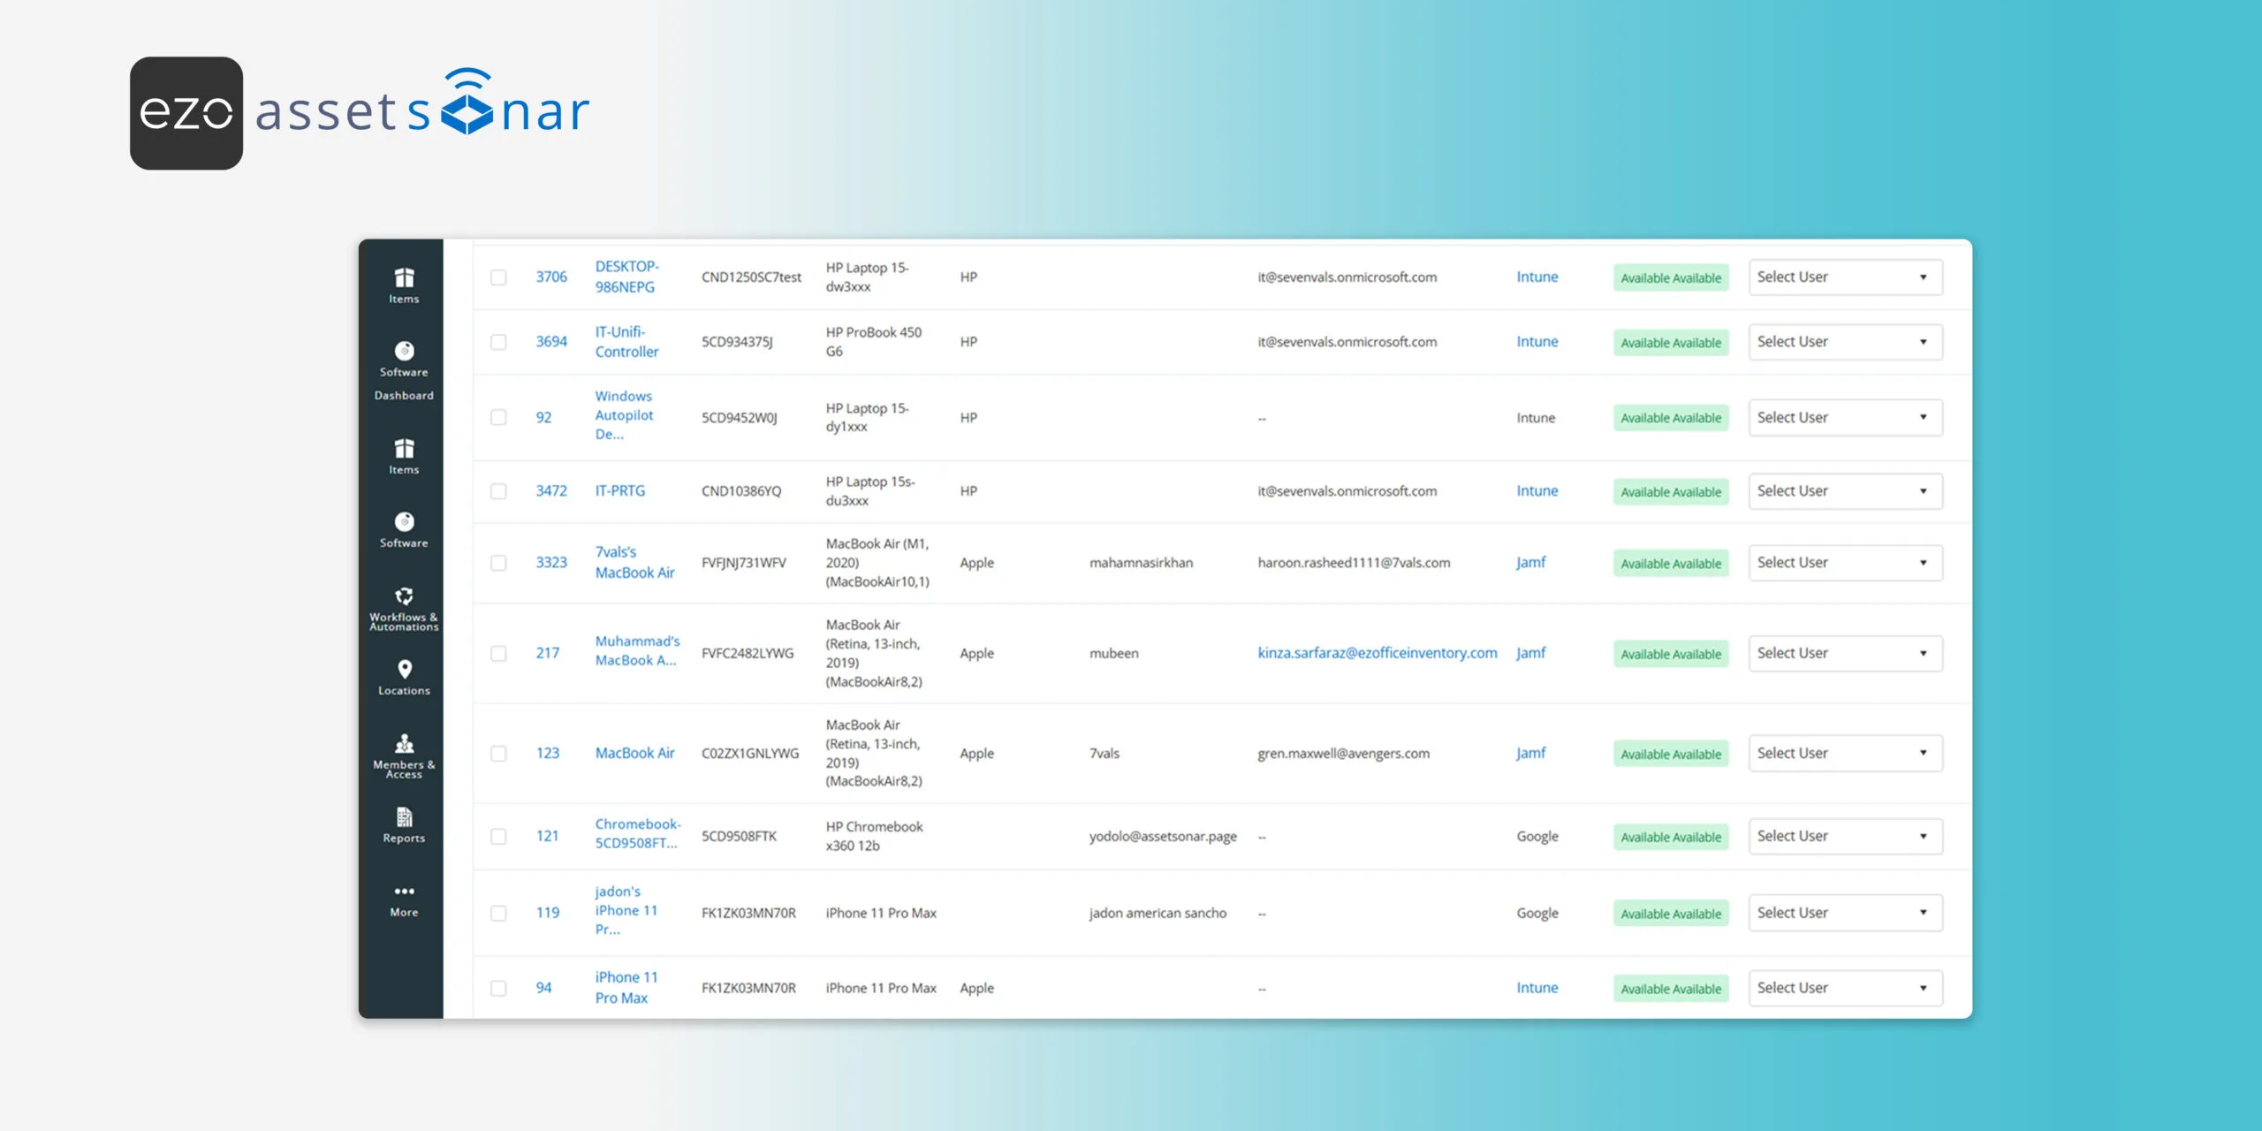Open Select User dropdown for asset 119
Screen dimensions: 2262x1131
coord(1845,914)
